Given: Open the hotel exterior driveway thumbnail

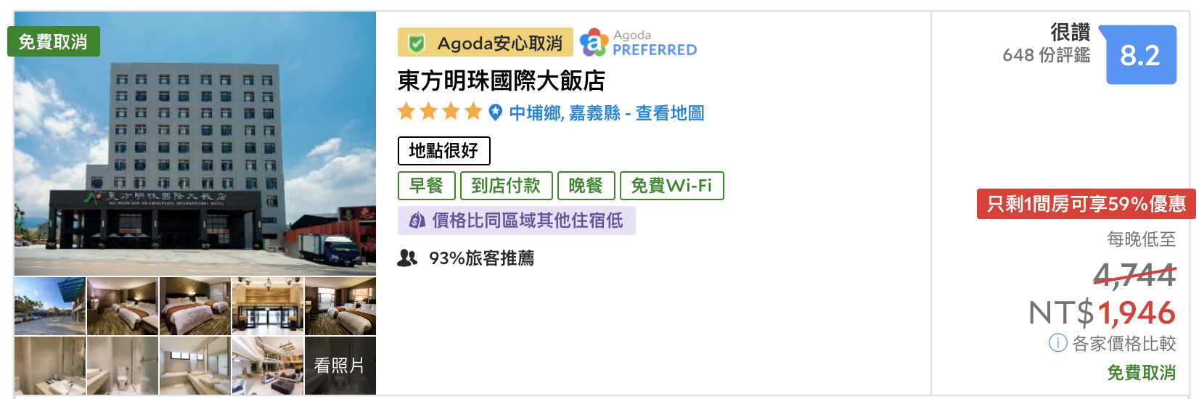Looking at the screenshot, I should point(50,306).
